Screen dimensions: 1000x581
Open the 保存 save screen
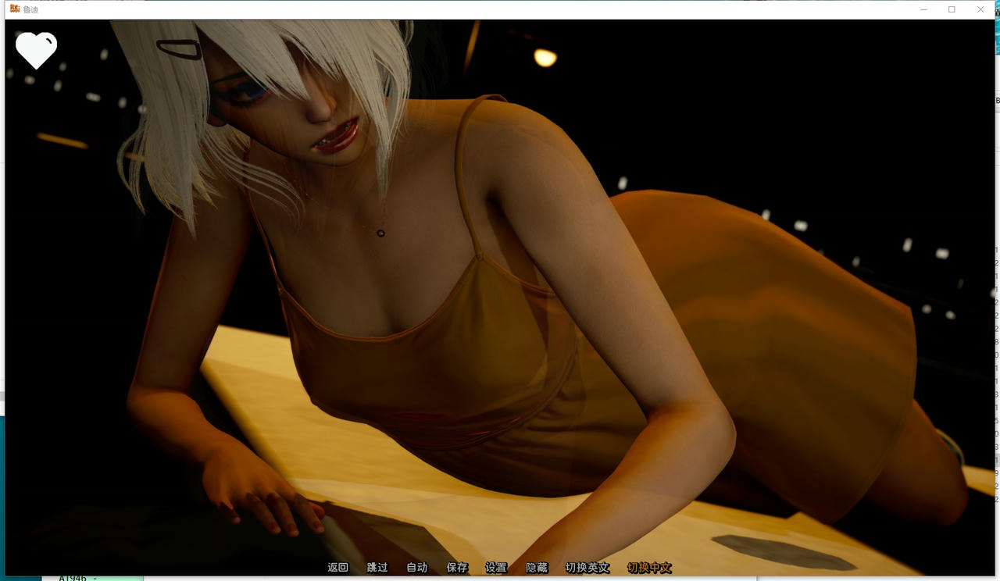pyautogui.click(x=457, y=568)
